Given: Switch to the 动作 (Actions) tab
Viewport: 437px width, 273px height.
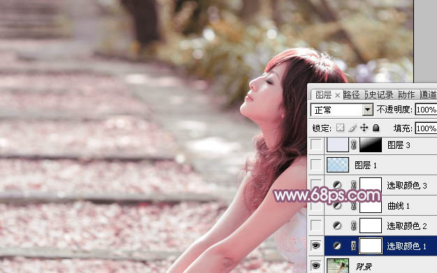Looking at the screenshot, I should [x=406, y=95].
